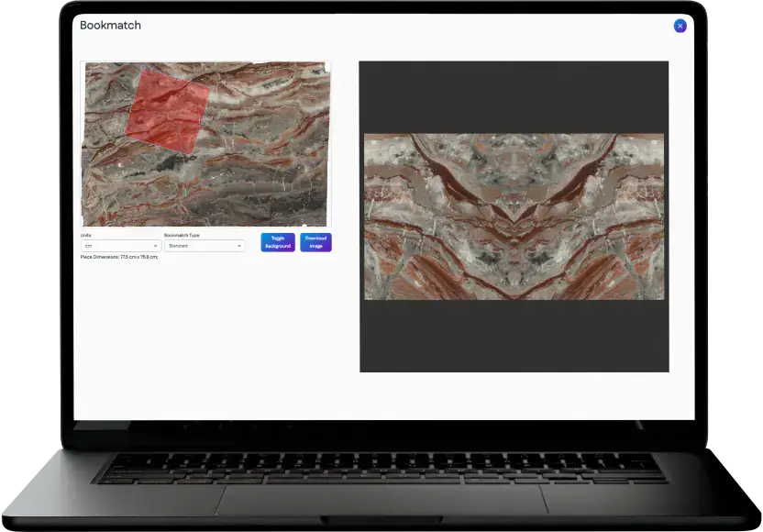Screen dimensions: 763x532
Task: Download the bookmatch image
Action: pyautogui.click(x=315, y=242)
